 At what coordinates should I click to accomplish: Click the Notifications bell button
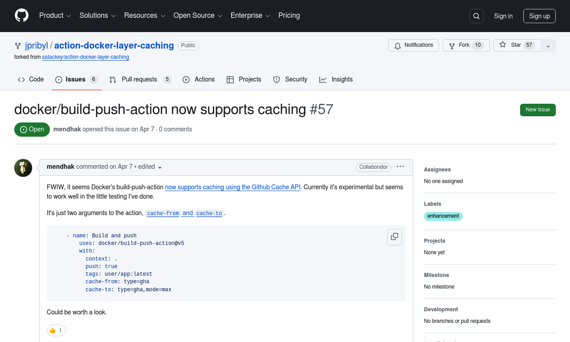(413, 45)
